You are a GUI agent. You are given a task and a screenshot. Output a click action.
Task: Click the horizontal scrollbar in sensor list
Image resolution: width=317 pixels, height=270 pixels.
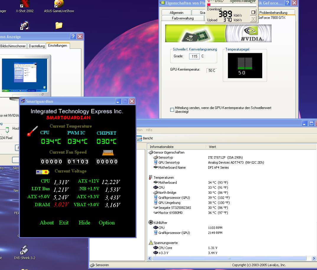[x=229, y=258]
